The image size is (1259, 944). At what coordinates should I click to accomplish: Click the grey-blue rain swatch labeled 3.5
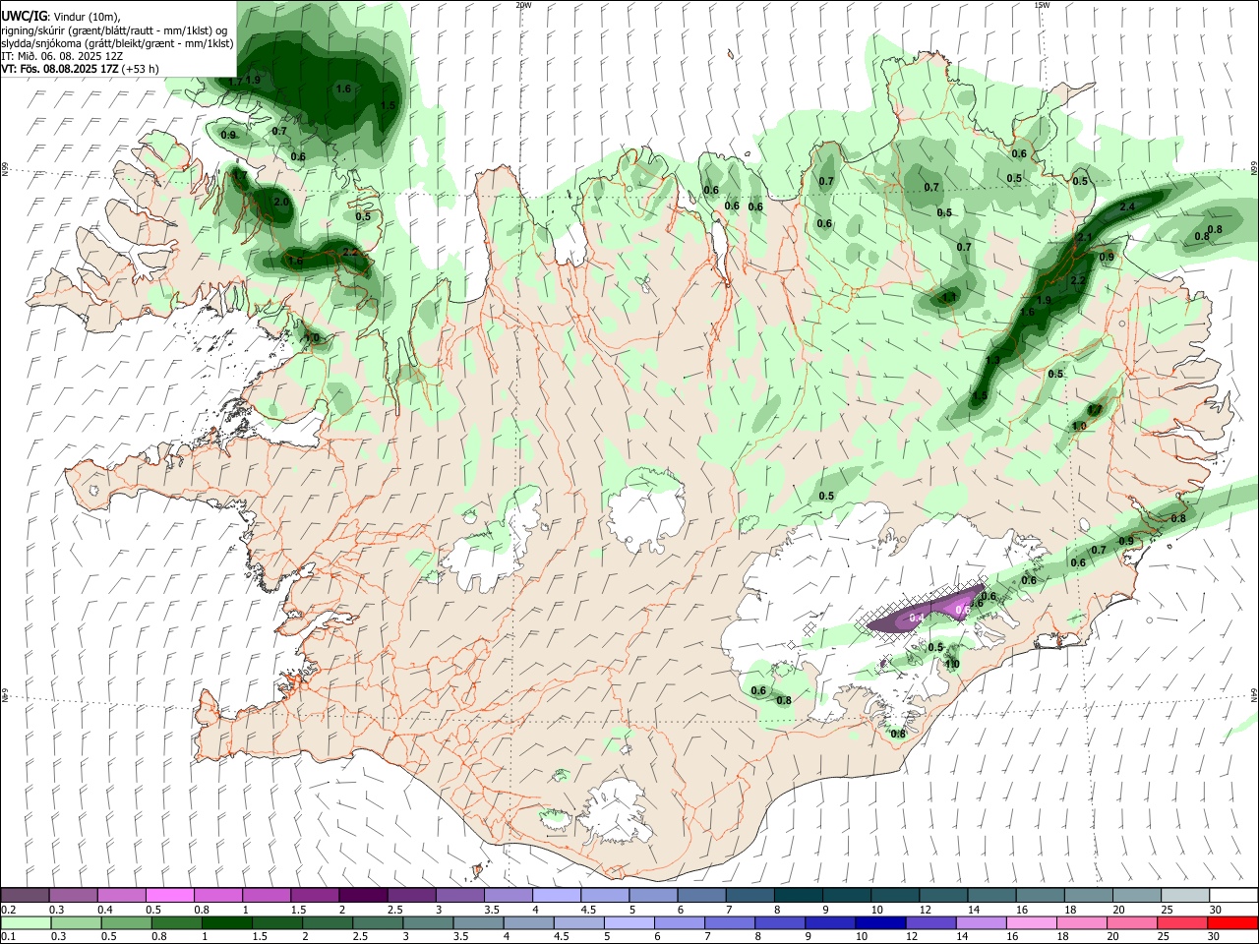click(x=477, y=922)
